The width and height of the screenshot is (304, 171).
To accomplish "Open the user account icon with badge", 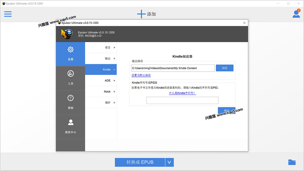I will point(296,14).
